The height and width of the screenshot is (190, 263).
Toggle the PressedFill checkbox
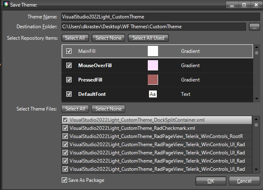tap(69, 80)
